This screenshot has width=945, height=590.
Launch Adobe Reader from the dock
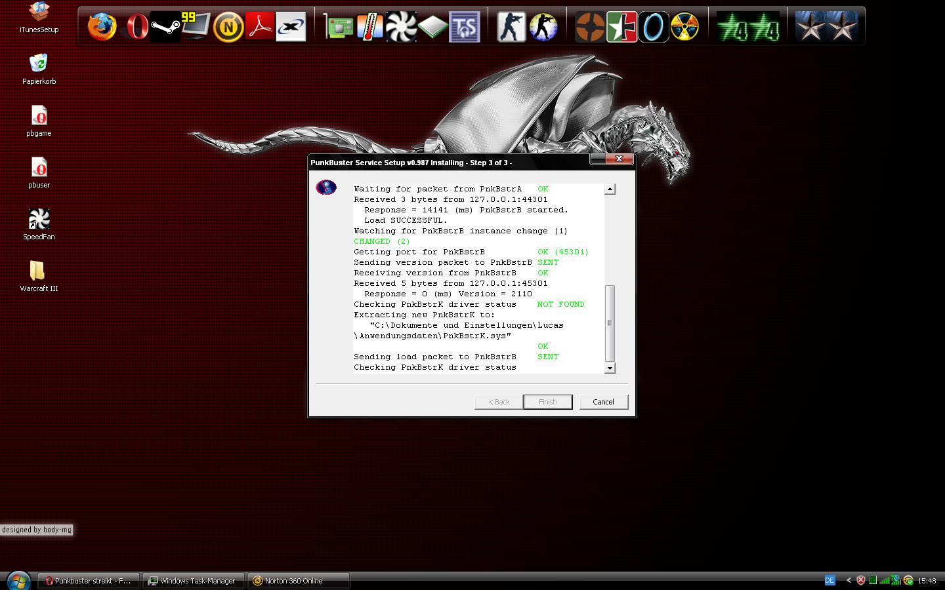pyautogui.click(x=260, y=27)
